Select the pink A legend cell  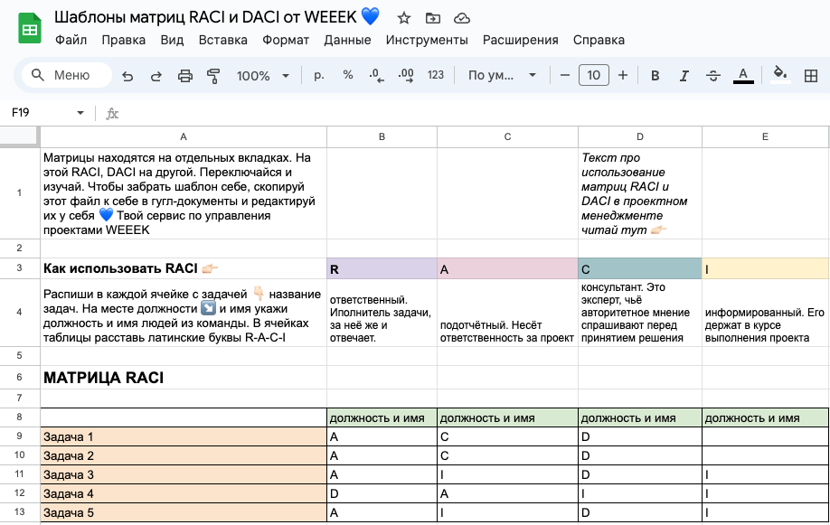tap(507, 269)
